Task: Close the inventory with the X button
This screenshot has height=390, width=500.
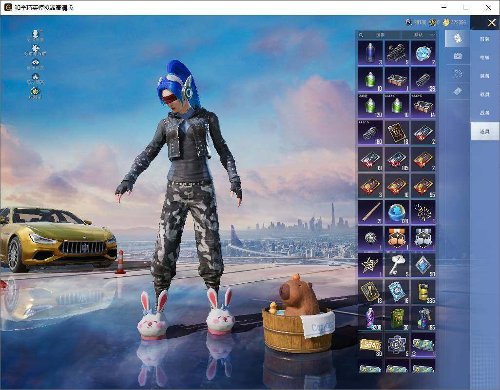Action: 491,22
